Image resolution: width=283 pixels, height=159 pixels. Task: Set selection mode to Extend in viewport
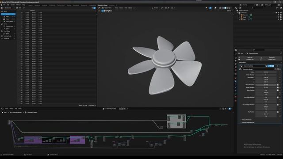click(104, 11)
